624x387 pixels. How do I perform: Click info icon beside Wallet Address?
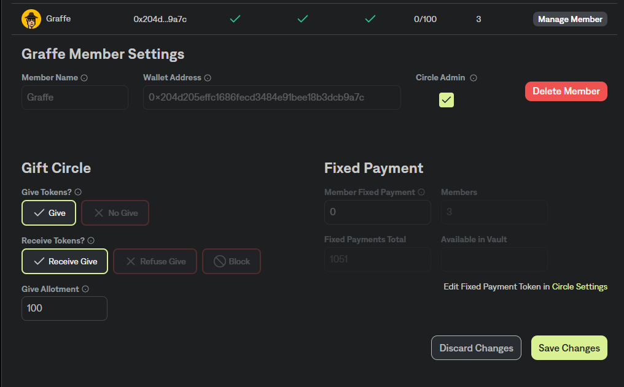[x=208, y=78]
